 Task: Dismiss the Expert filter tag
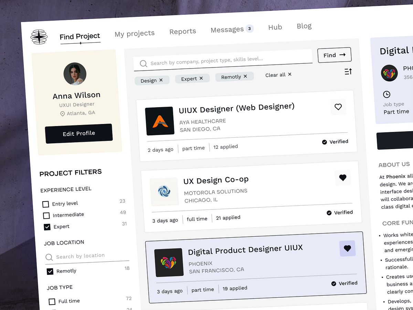click(201, 78)
